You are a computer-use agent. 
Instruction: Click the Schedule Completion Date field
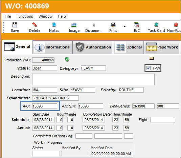(x=94, y=120)
